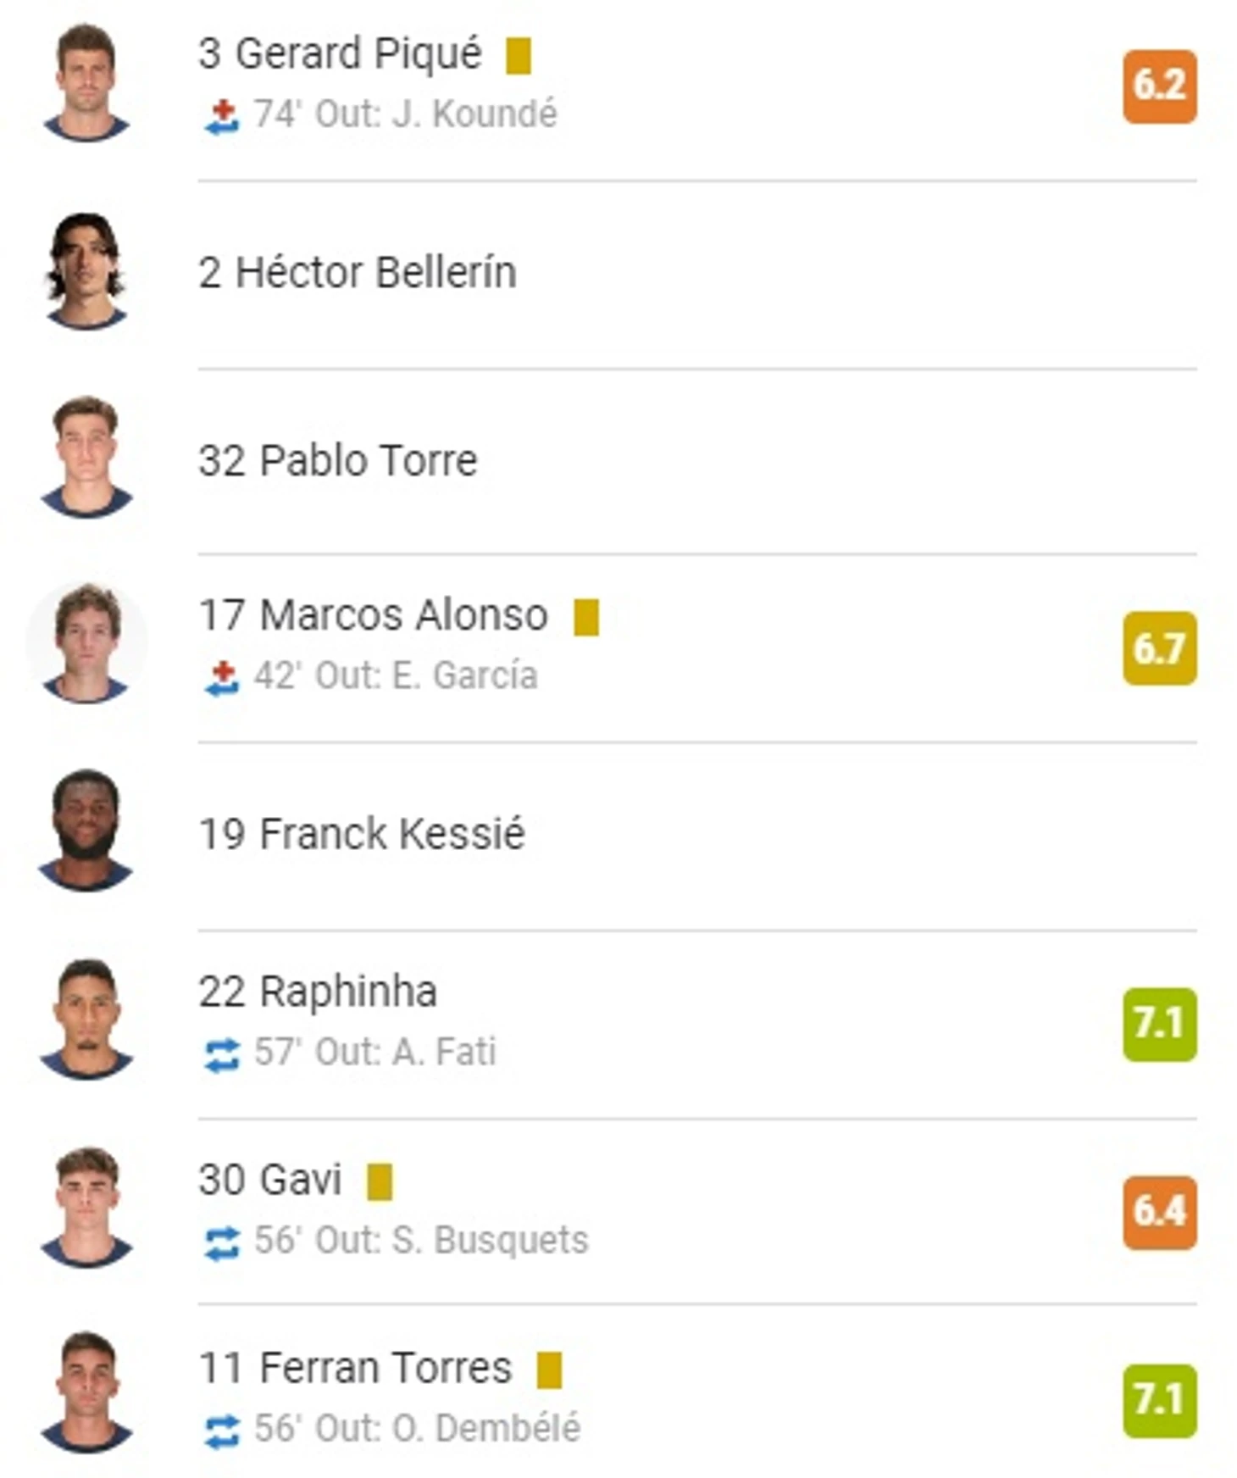Click the substitution arrows icon under Gavi
Image resolution: width=1237 pixels, height=1478 pixels.
[222, 1243]
